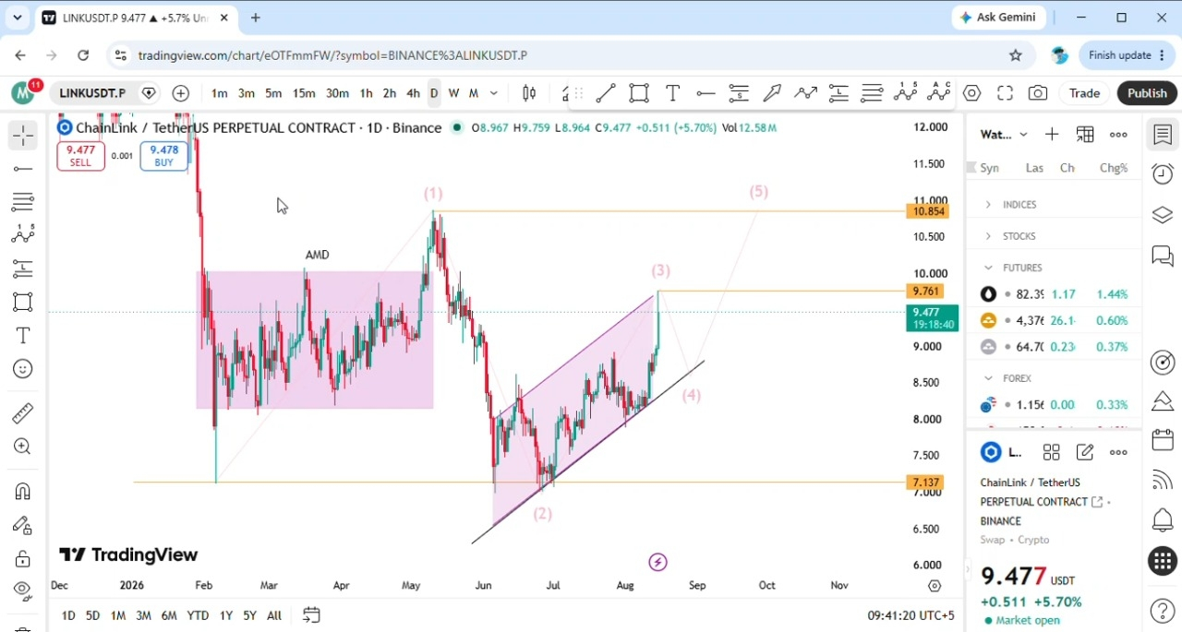The height and width of the screenshot is (632, 1182).
Task: Select the geometric shapes tool in left sidebar
Action: [23, 302]
